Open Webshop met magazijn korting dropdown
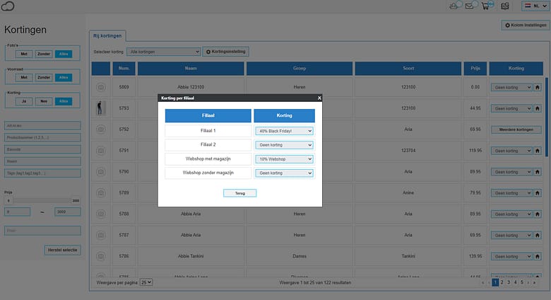 [x=283, y=159]
